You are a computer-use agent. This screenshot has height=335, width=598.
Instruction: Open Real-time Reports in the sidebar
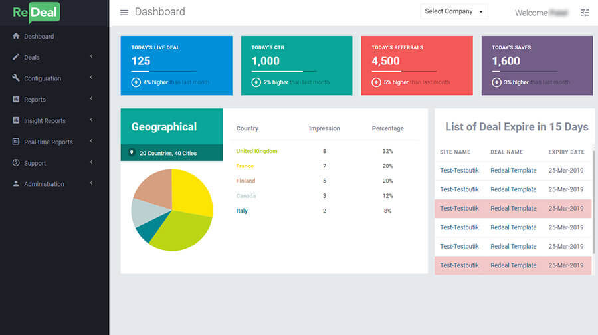[48, 142]
